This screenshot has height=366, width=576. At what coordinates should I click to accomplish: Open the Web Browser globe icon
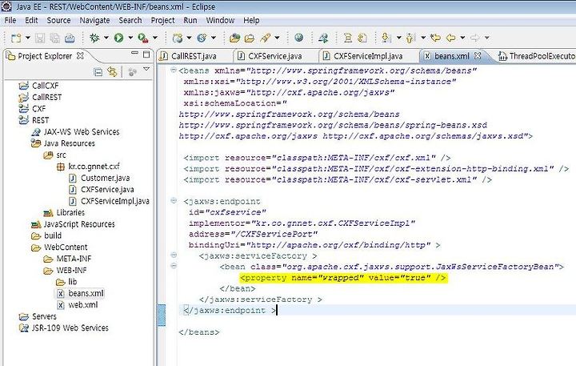point(299,38)
